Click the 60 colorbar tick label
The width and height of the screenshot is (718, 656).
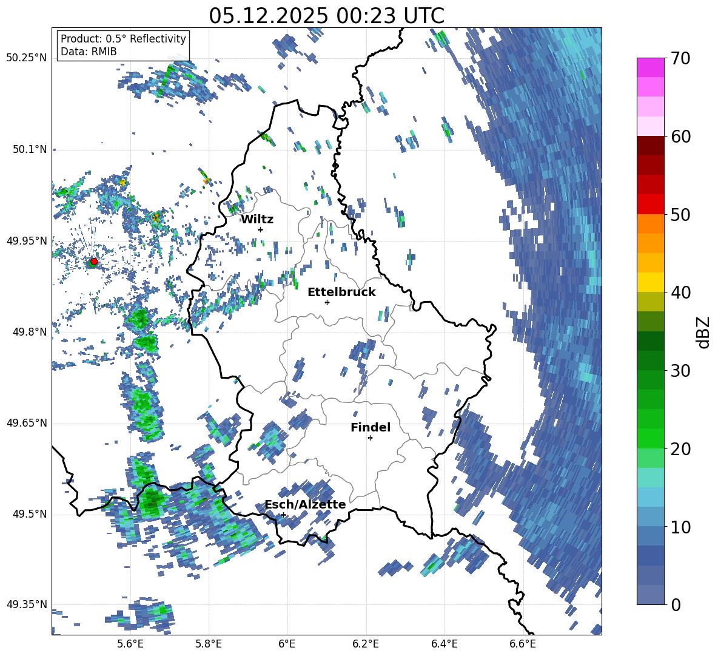click(x=680, y=137)
